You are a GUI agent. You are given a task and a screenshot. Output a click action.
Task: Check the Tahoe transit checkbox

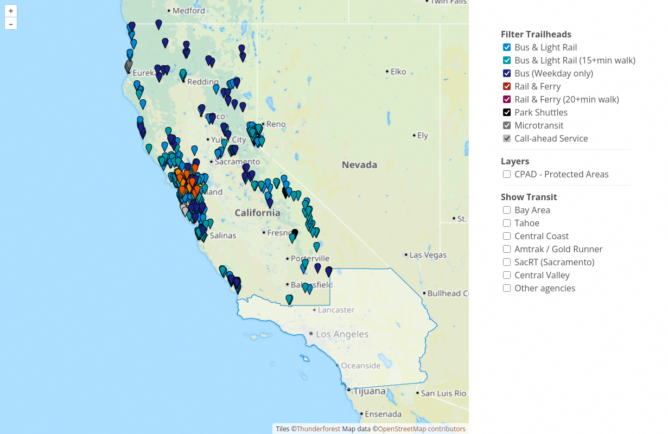click(507, 223)
